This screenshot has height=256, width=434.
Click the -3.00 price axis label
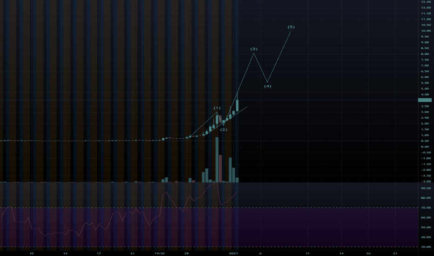426,182
